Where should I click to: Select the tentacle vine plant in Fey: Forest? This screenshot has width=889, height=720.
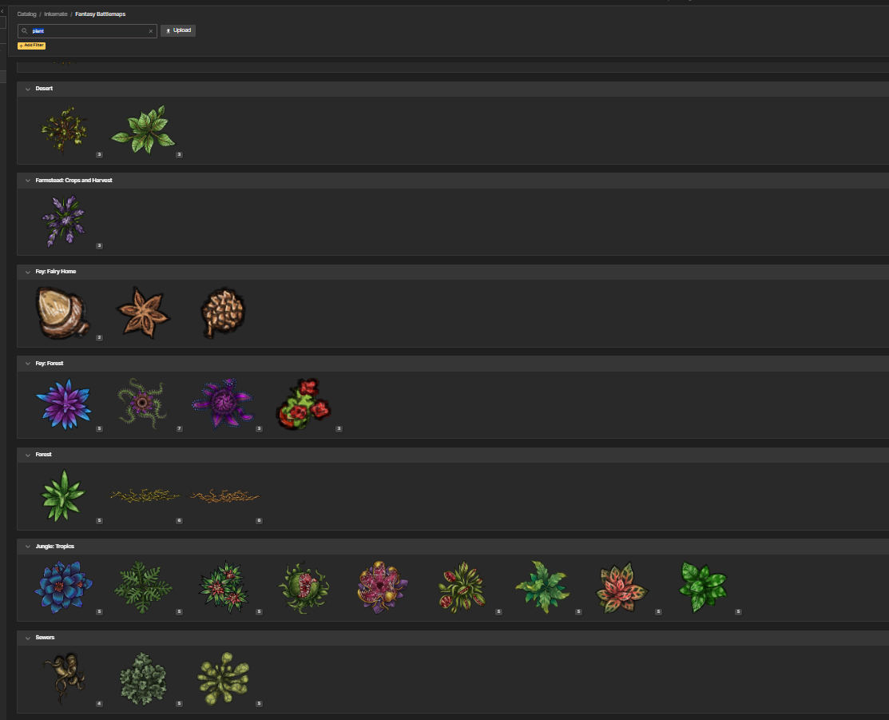click(143, 404)
